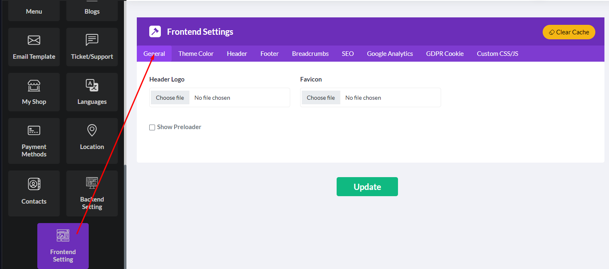Open the Footer settings tab
The width and height of the screenshot is (609, 269).
pyautogui.click(x=269, y=54)
